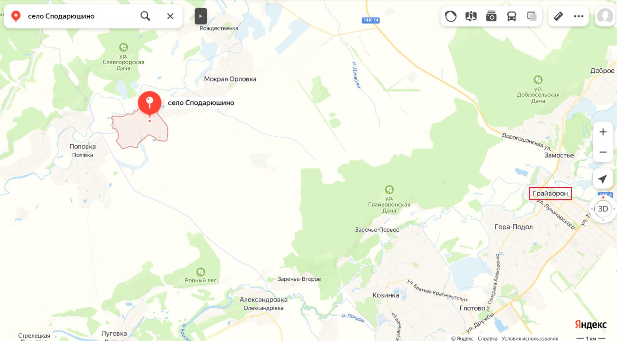Expand the collapsed side panel arrow
This screenshot has height=341, width=617.
(x=201, y=16)
